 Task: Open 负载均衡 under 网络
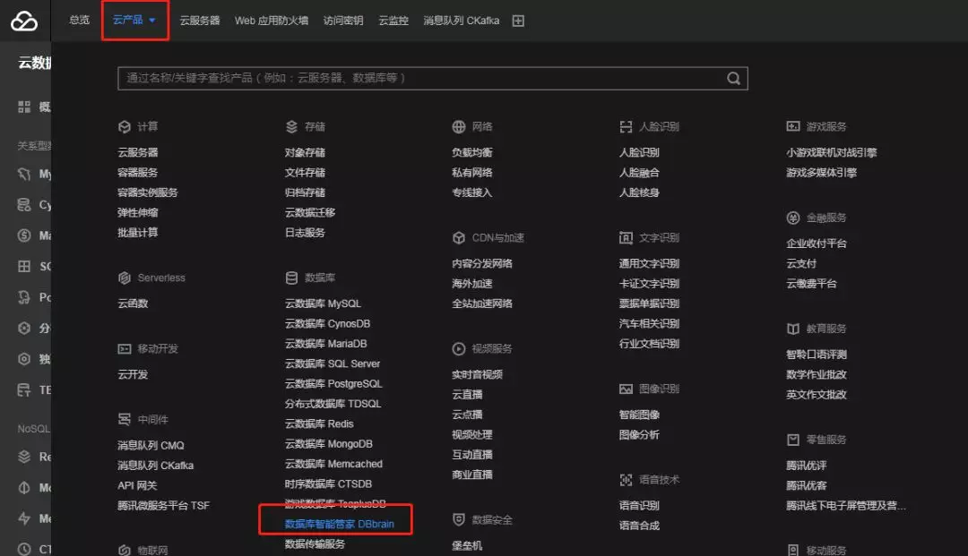tap(472, 152)
